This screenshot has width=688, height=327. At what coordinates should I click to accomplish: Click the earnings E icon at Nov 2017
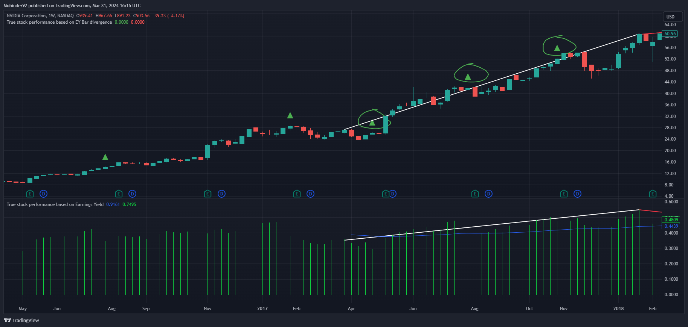click(x=564, y=194)
